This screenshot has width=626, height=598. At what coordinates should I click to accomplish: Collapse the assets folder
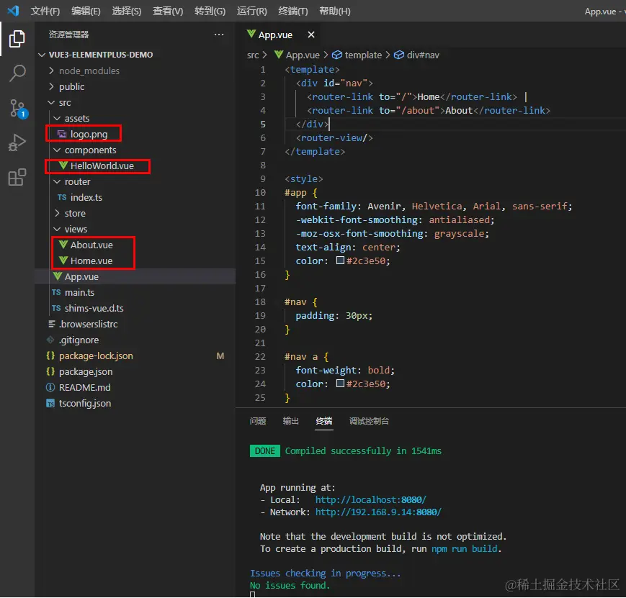click(57, 119)
